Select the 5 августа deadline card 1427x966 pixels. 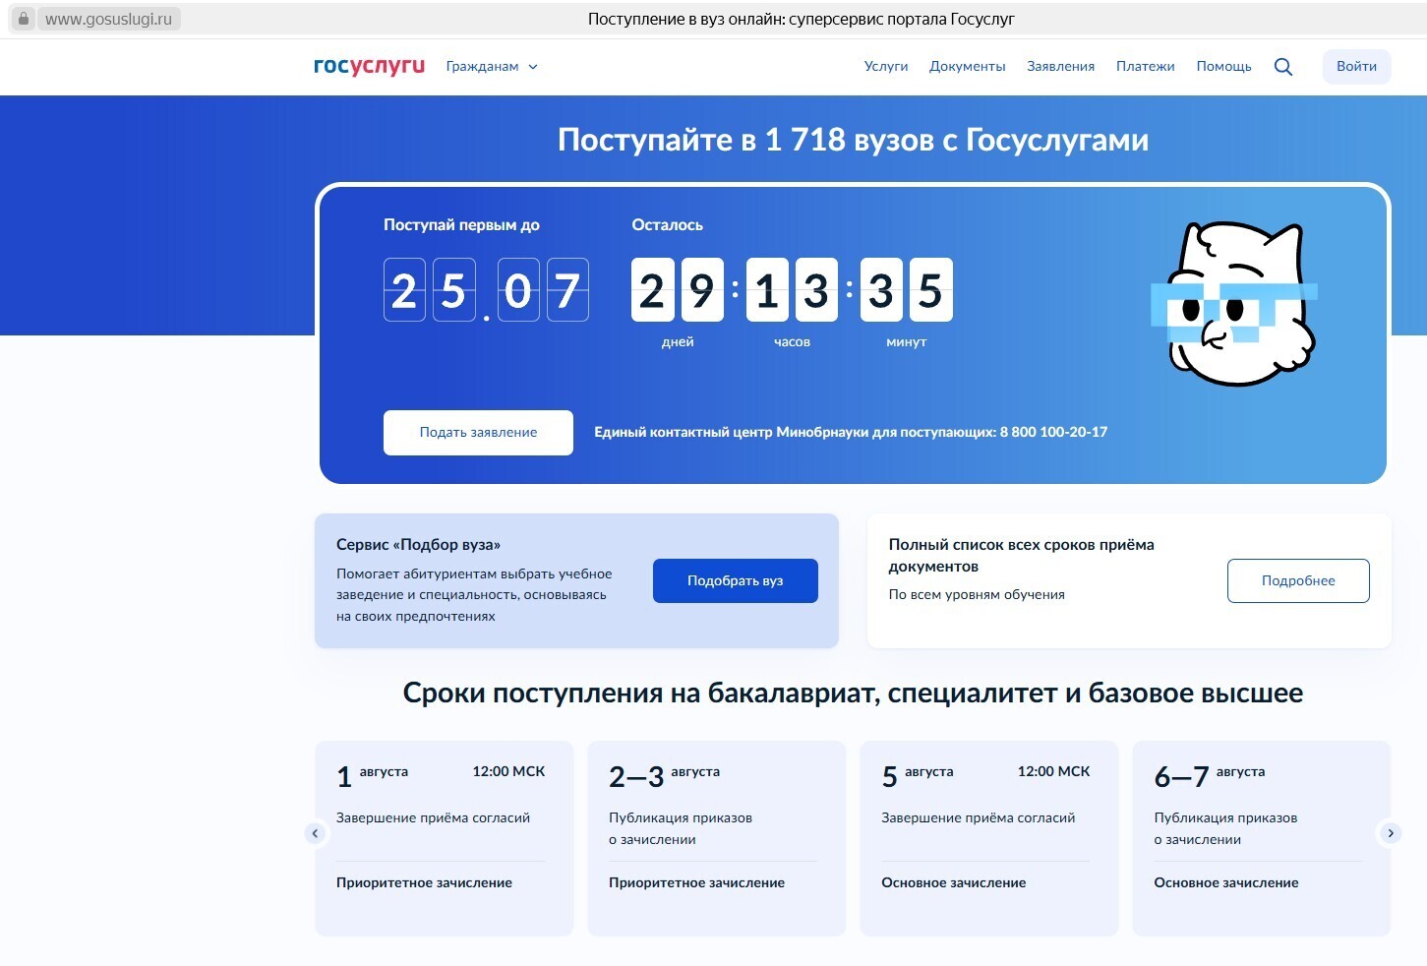[x=988, y=838]
